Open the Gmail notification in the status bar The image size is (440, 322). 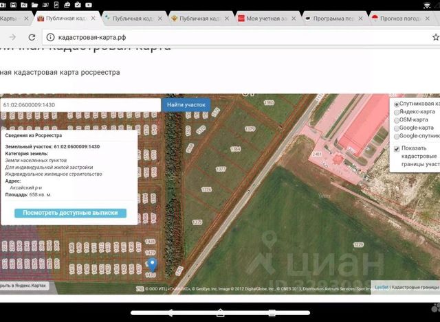pyautogui.click(x=13, y=5)
